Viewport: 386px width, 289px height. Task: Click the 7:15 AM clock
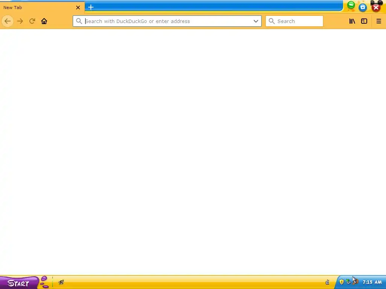click(x=372, y=282)
